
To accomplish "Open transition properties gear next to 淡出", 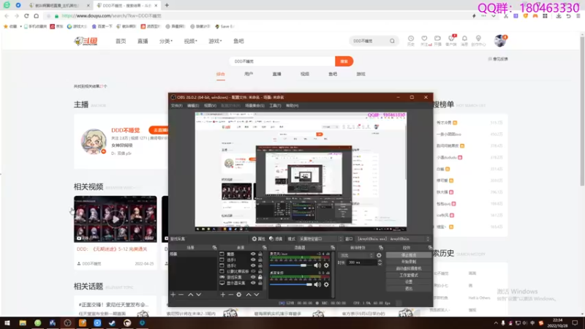I will pyautogui.click(x=379, y=255).
